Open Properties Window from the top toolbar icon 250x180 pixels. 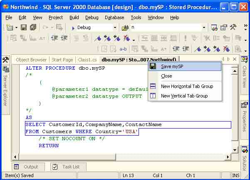click(x=223, y=27)
